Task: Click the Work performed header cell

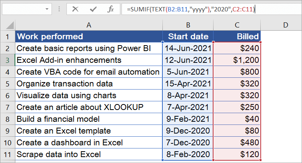Action: 89,37
